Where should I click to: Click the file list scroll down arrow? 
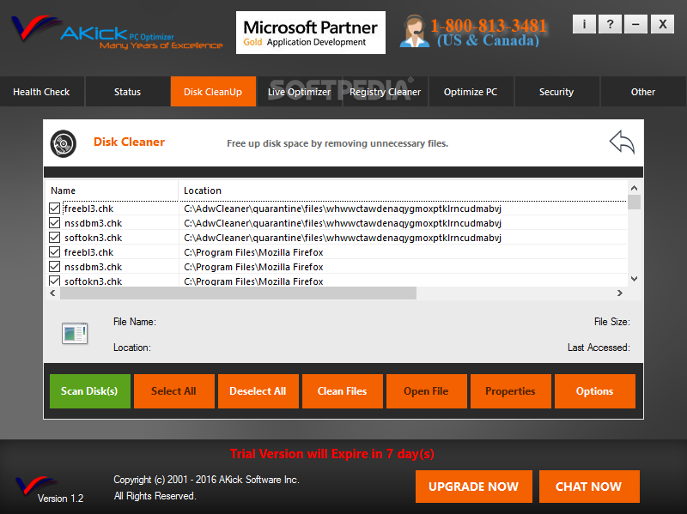tap(634, 279)
